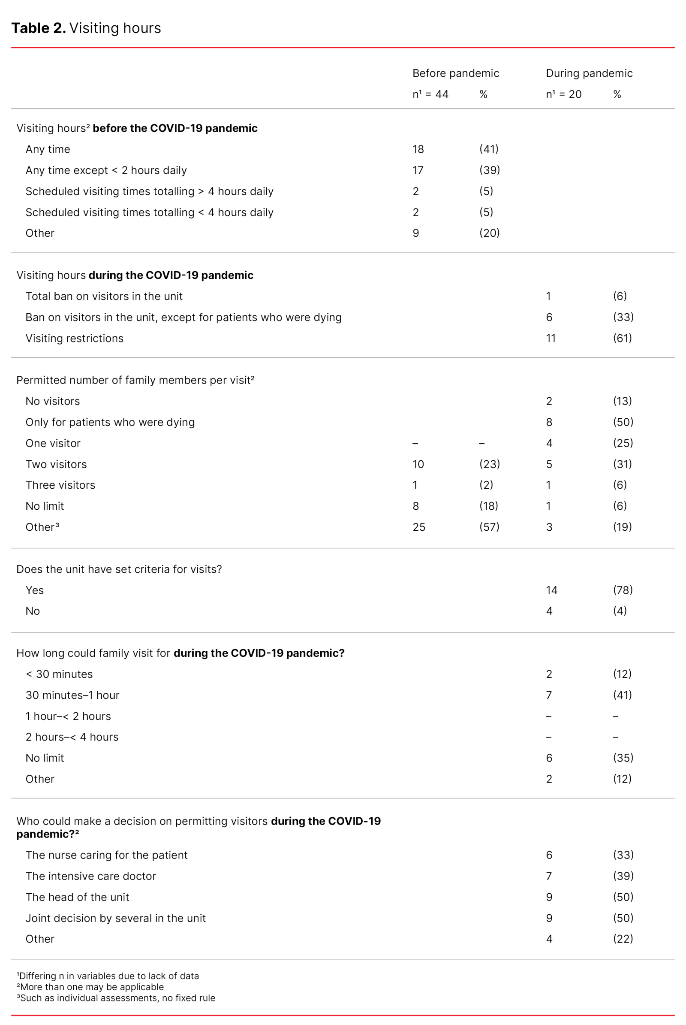Select the 'Two visitors' row label
Image resolution: width=686 pixels, height=1025 pixels.
pos(56,464)
